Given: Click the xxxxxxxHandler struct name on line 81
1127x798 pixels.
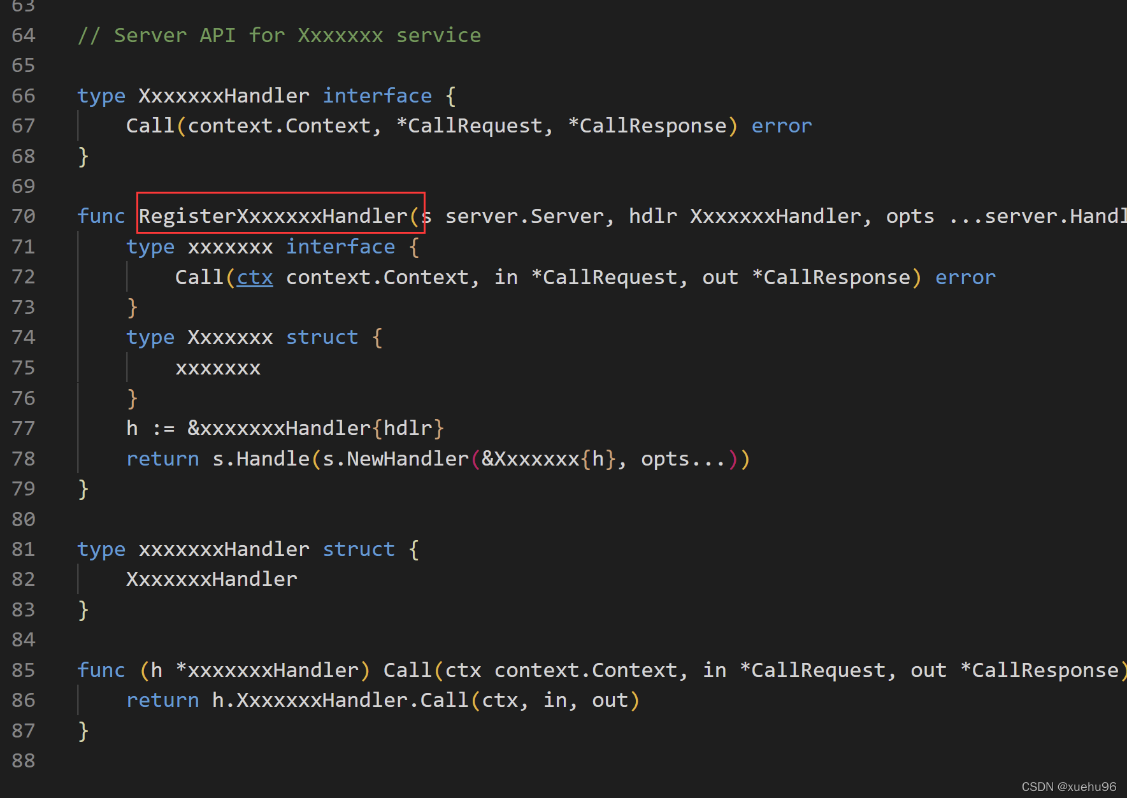Looking at the screenshot, I should point(224,549).
